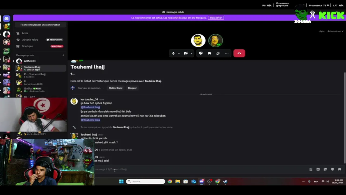346x195 pixels.
Task: Open emoji picker in message bar
Action: [x=332, y=169]
